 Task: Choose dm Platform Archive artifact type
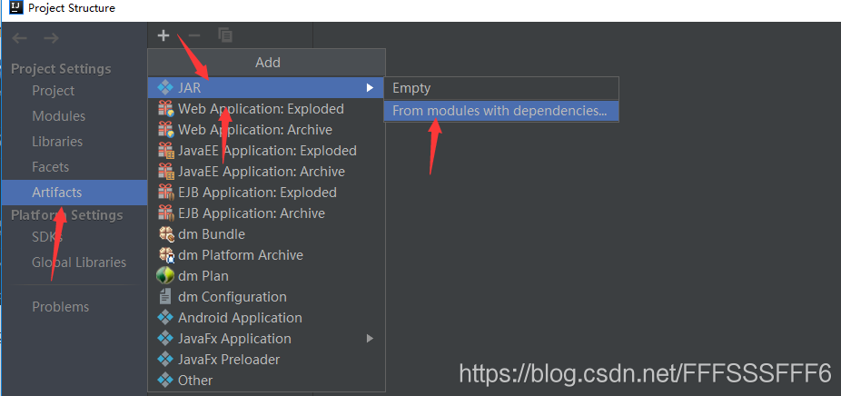point(266,255)
